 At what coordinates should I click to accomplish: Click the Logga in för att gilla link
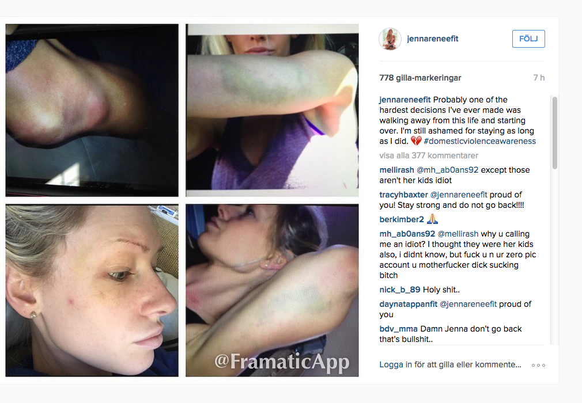450,365
